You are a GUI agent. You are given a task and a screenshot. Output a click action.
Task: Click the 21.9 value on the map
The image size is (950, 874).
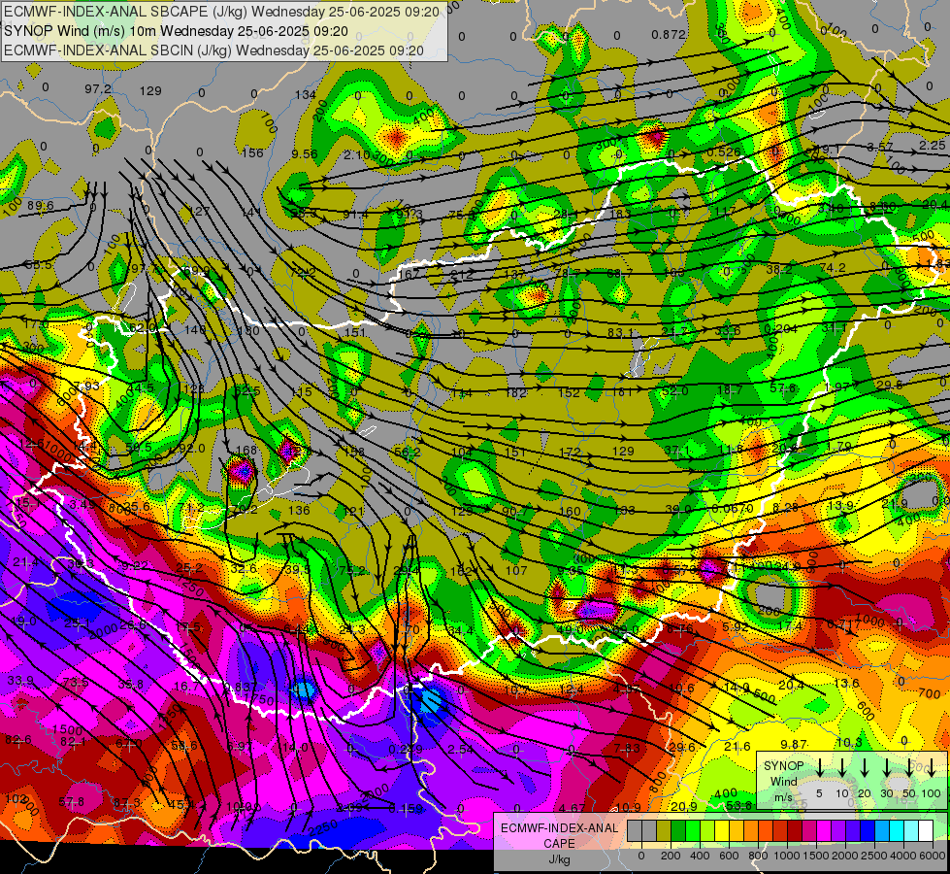coord(895,504)
